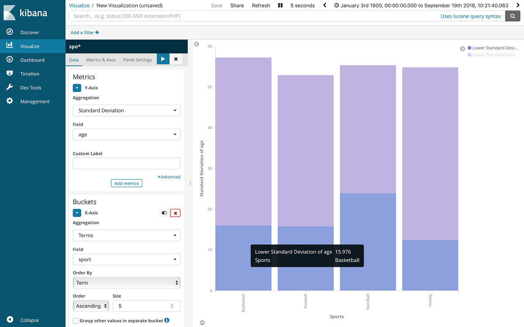524x327 pixels.
Task: Toggle the X-Axis bucket switch
Action: click(164, 213)
